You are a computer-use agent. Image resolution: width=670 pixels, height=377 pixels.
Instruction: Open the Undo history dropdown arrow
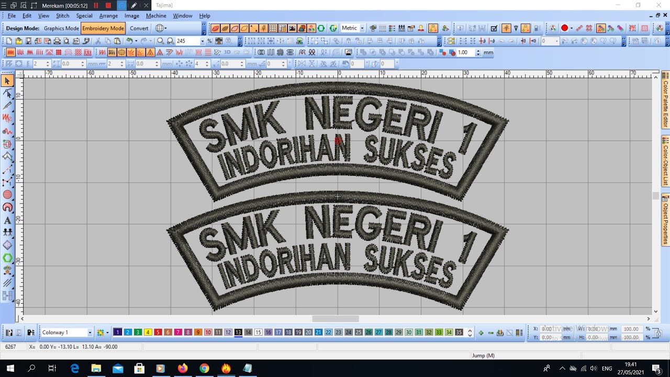click(x=136, y=41)
